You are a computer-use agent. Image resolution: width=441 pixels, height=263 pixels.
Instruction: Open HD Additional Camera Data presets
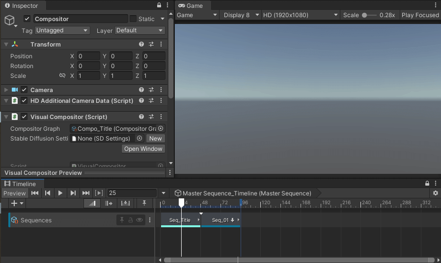tap(151, 100)
